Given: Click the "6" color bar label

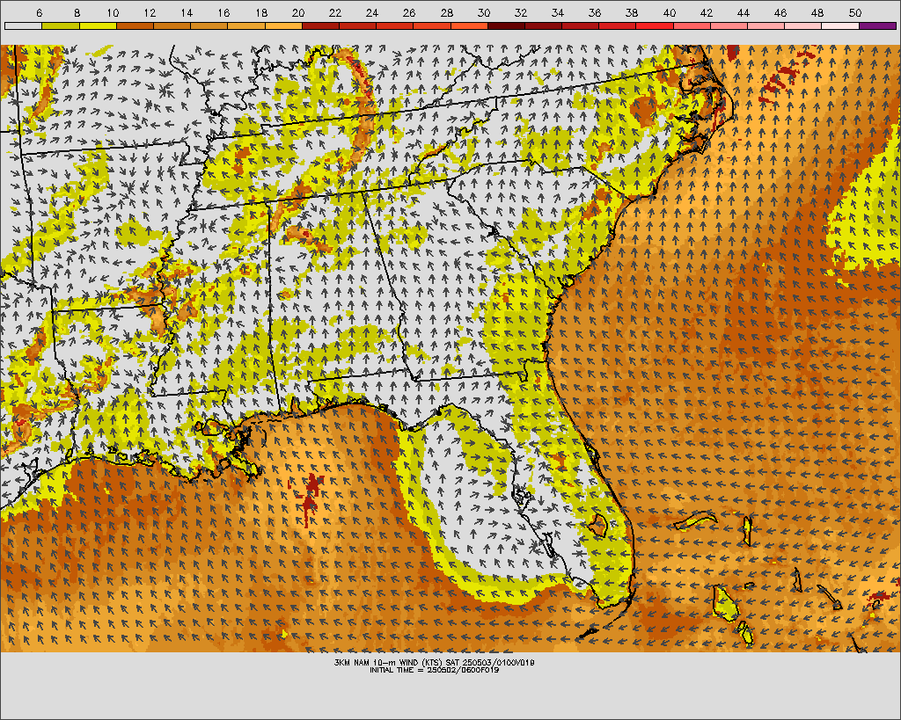Looking at the screenshot, I should coord(39,12).
